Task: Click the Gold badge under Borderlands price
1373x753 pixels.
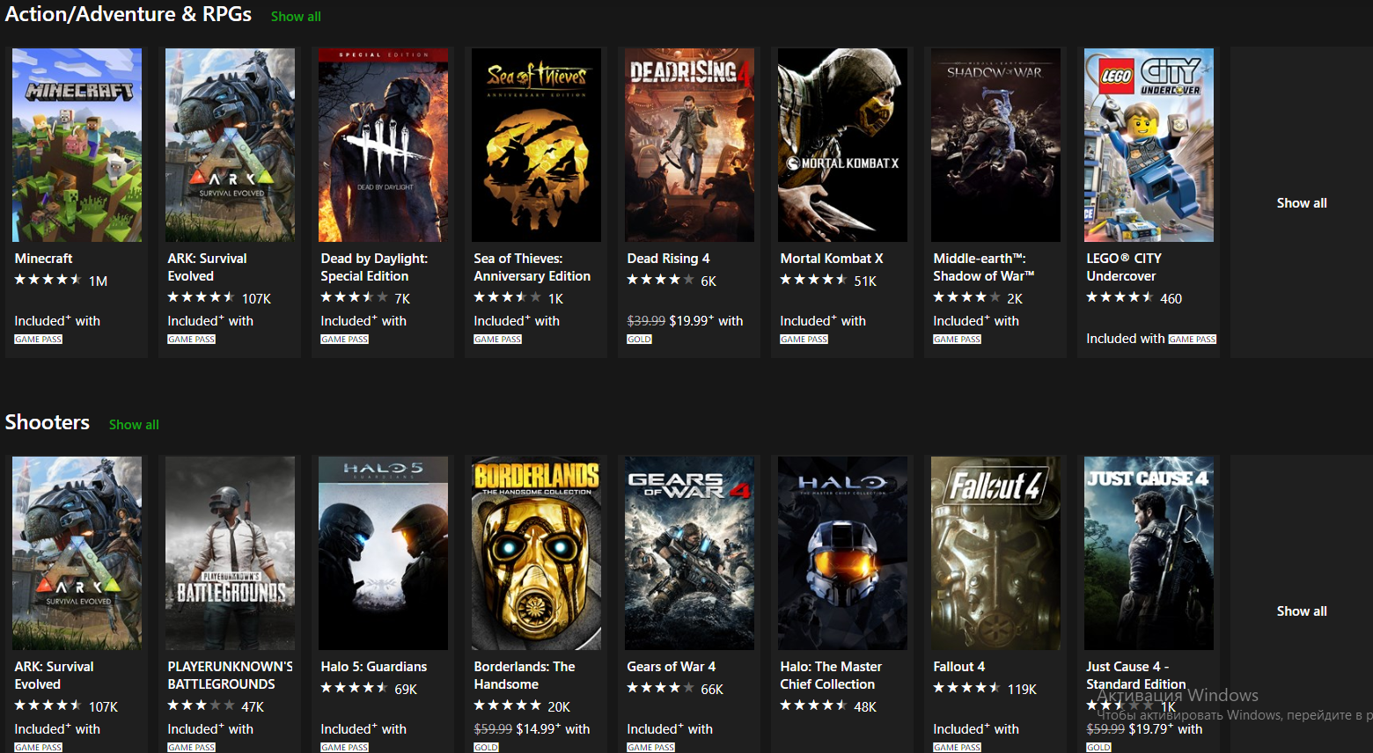Action: coord(487,748)
